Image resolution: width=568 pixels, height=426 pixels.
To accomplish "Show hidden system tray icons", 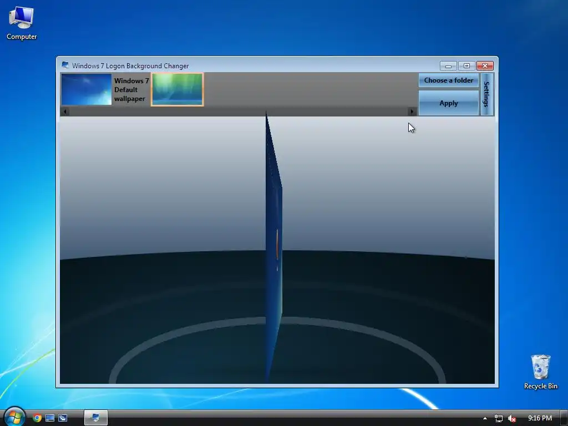I will click(x=485, y=418).
